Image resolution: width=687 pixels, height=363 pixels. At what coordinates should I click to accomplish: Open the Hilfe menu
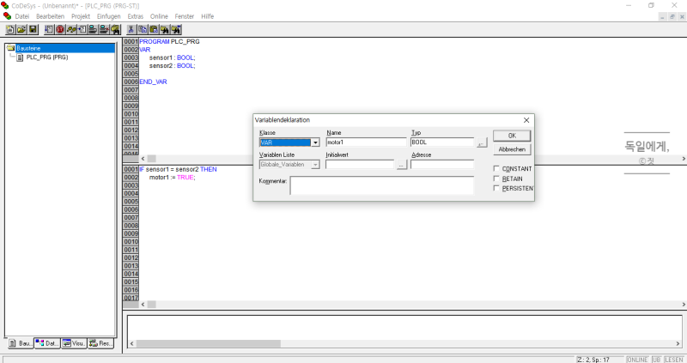(207, 16)
